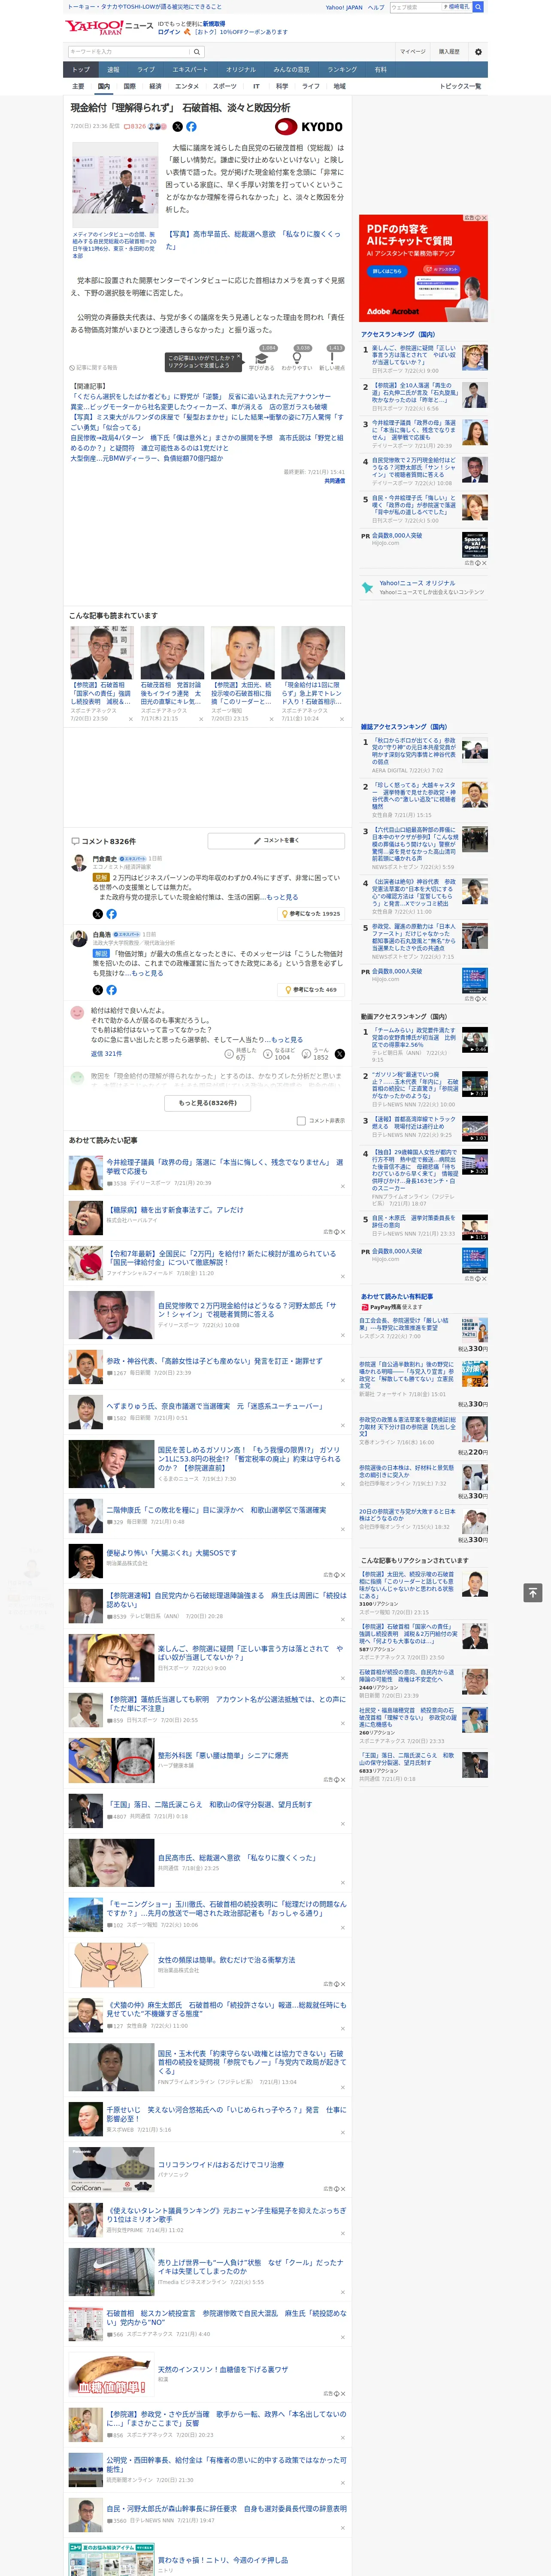
Task: Open the ヘルプ link in the top bar
Action: tap(375, 7)
